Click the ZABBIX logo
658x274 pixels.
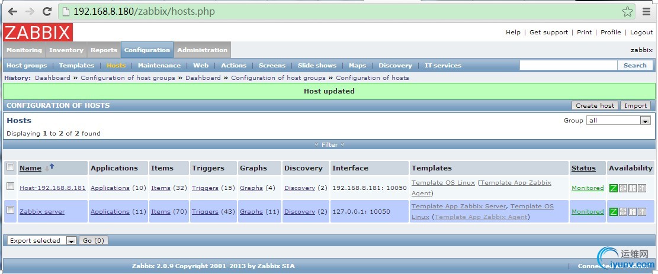[x=38, y=33]
